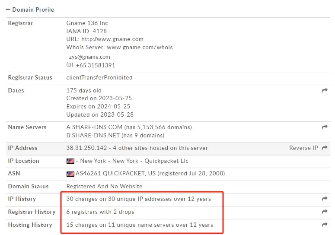Click the arrow icon beside Reverse IP
335x235 pixels.
pyautogui.click(x=325, y=148)
